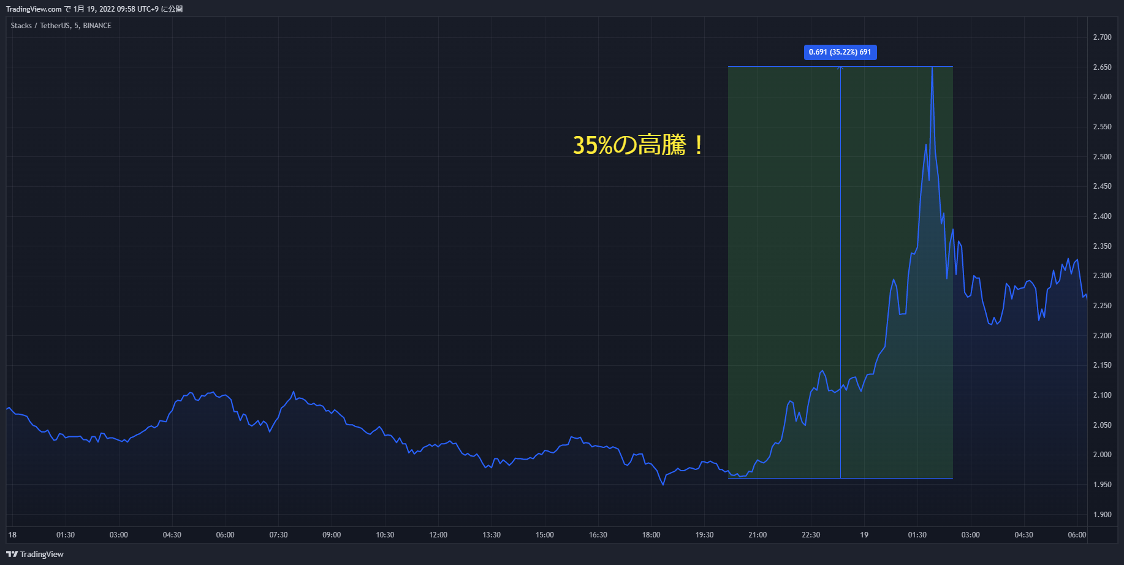Image resolution: width=1124 pixels, height=565 pixels.
Task: Click the first 06:00 time label after 18
Action: click(x=225, y=535)
